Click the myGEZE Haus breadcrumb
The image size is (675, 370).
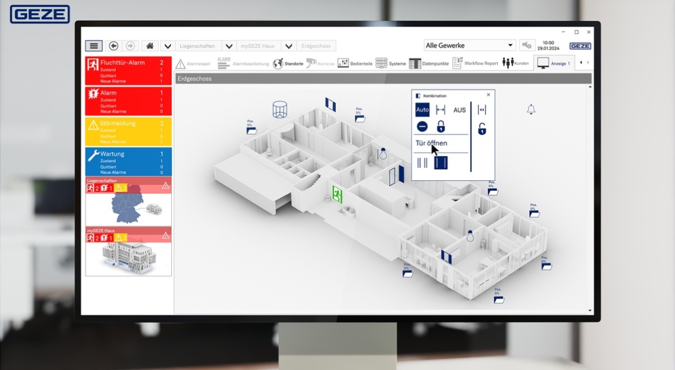click(x=258, y=46)
